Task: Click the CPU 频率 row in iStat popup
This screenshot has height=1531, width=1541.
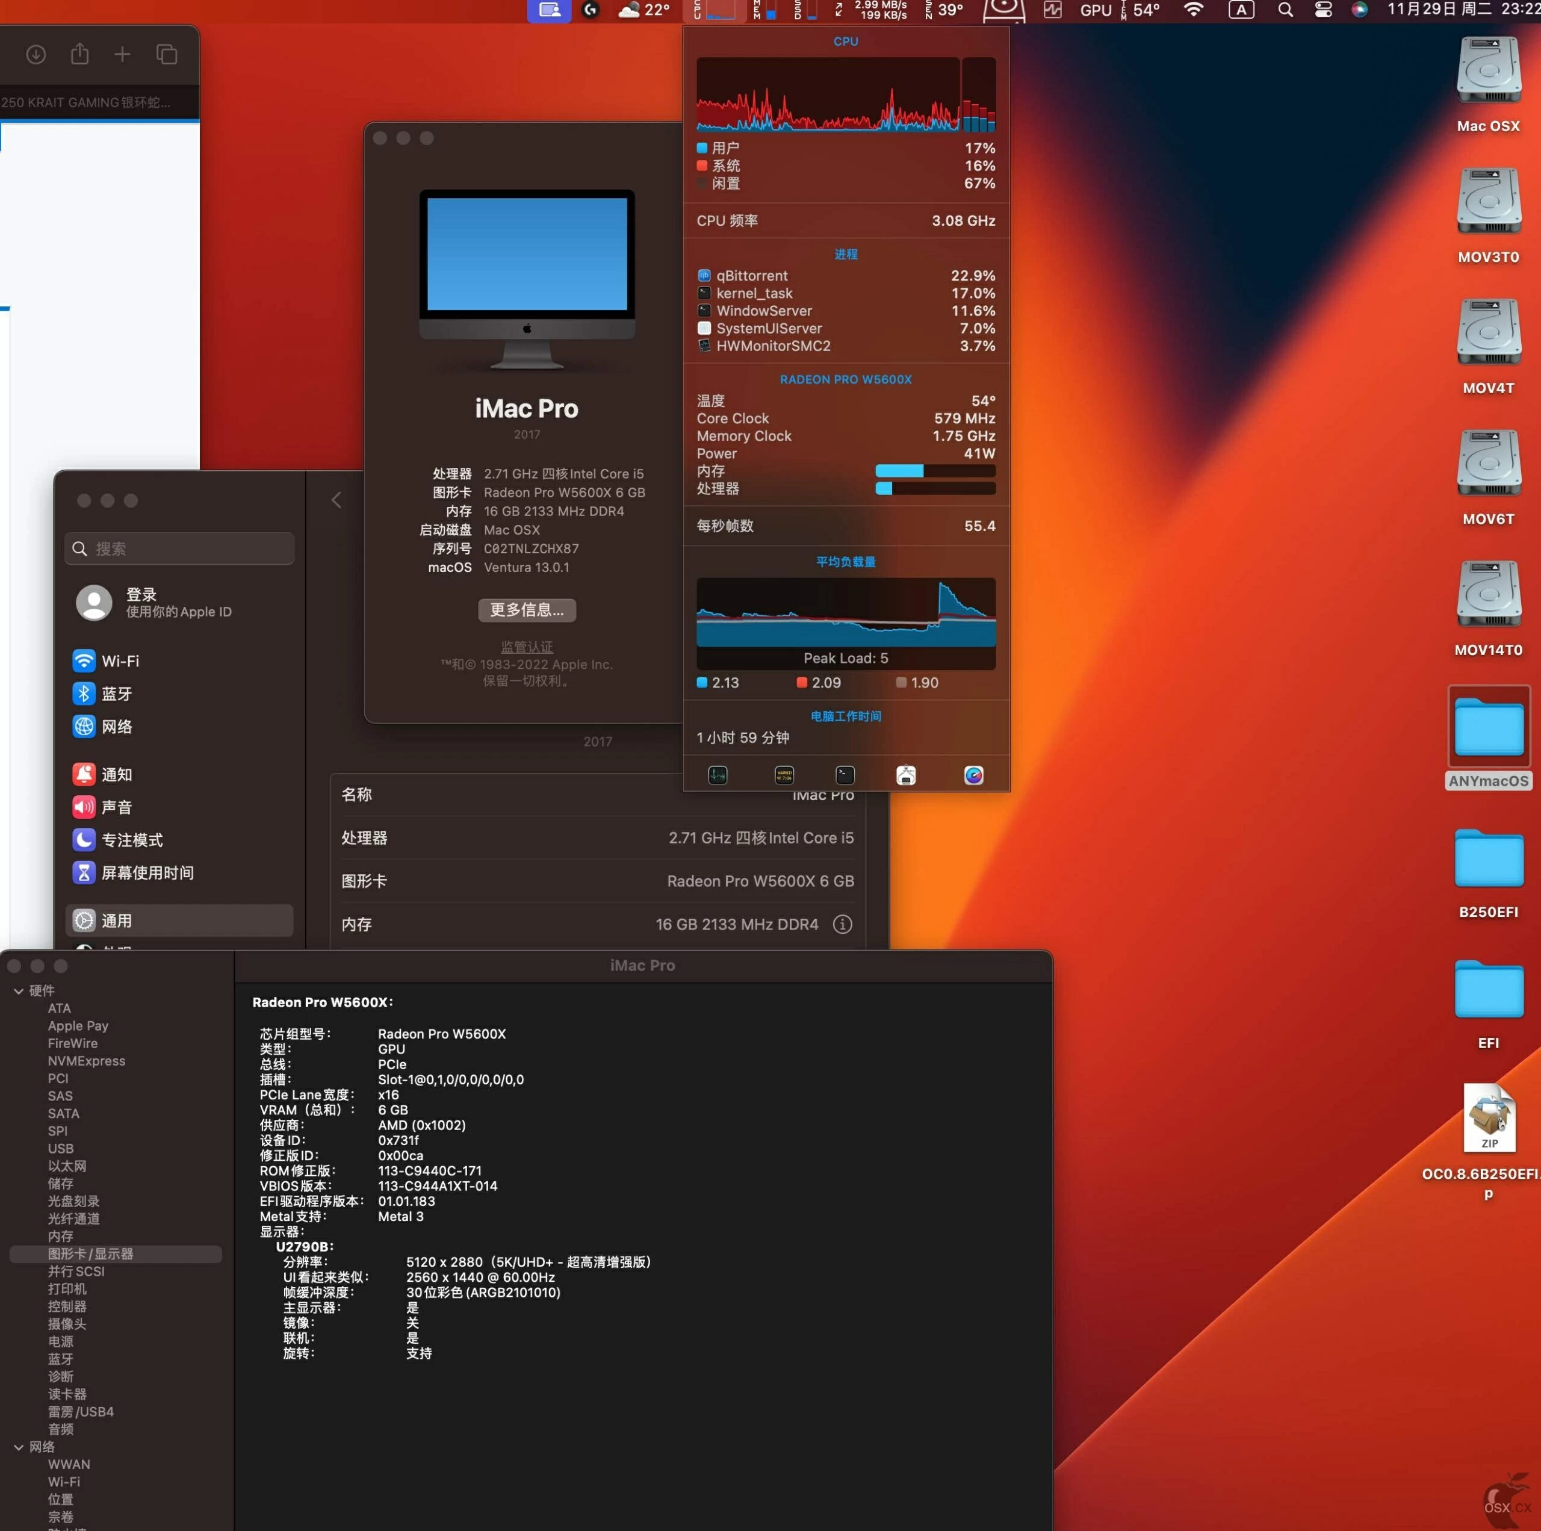Action: click(846, 221)
